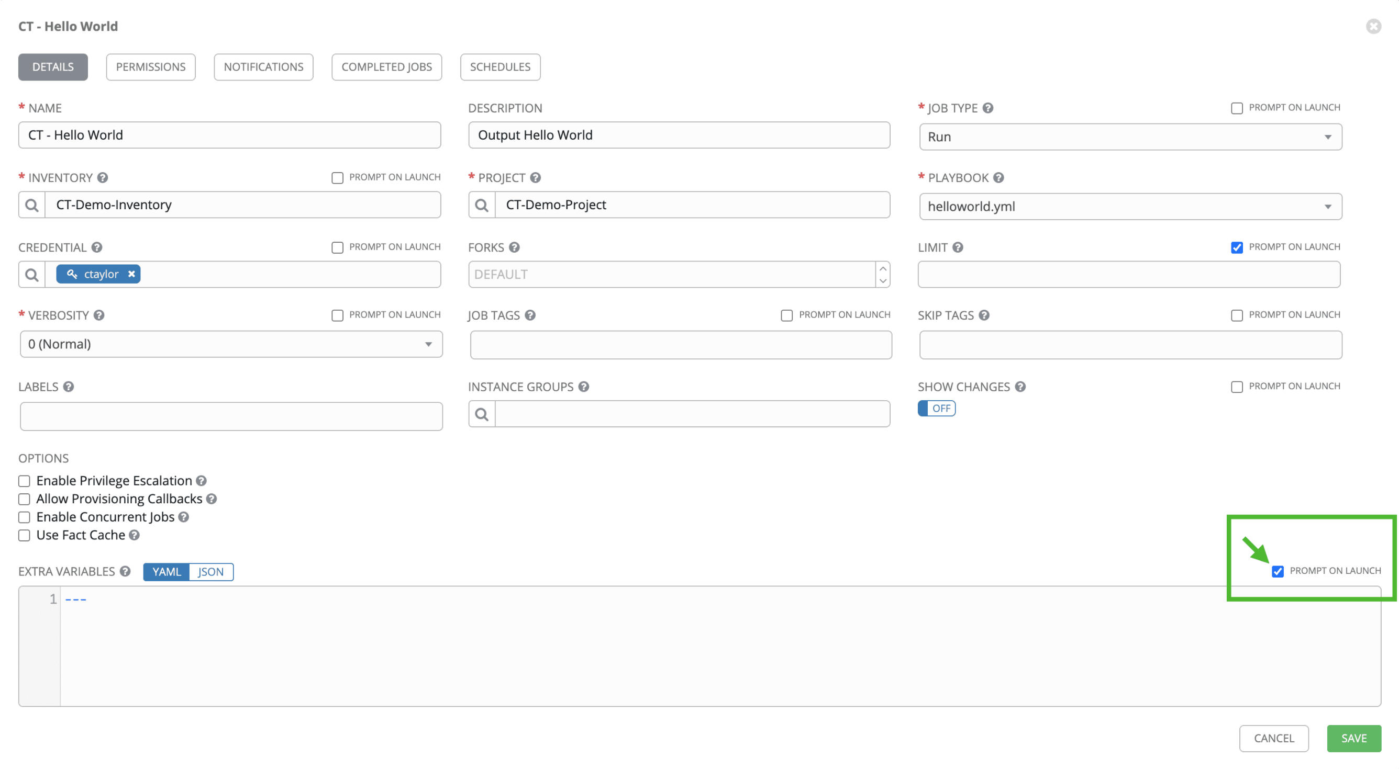The image size is (1399, 769).
Task: Open the Schedules tab
Action: click(x=499, y=67)
